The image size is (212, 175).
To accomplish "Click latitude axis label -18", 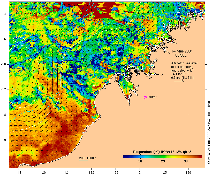I will click(x=3, y=115).
